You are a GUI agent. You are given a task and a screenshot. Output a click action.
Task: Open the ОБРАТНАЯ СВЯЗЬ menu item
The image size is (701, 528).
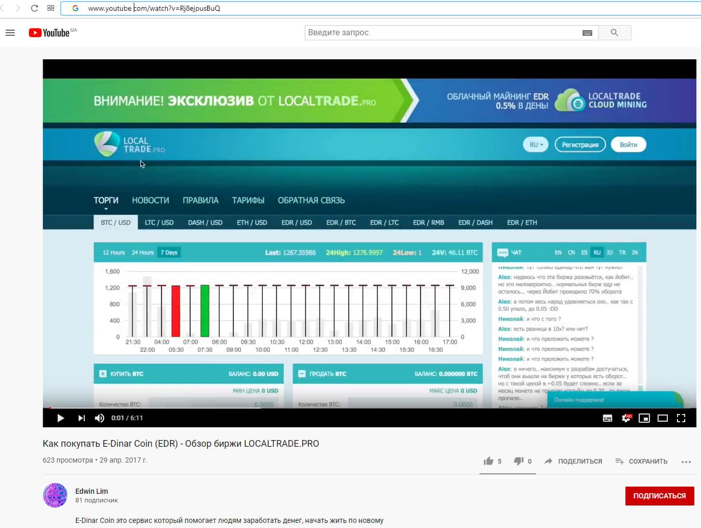pos(311,200)
